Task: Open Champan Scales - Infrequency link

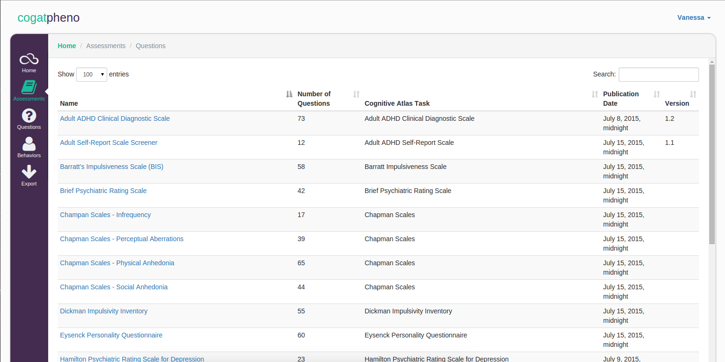Action: coord(105,215)
